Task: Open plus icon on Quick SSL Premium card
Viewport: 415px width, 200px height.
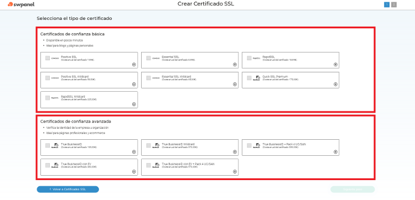Action: click(335, 85)
